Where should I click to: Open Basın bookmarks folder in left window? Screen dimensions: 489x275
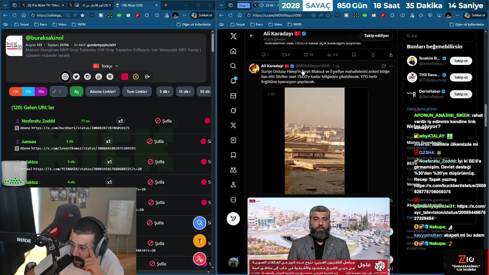pos(40,24)
